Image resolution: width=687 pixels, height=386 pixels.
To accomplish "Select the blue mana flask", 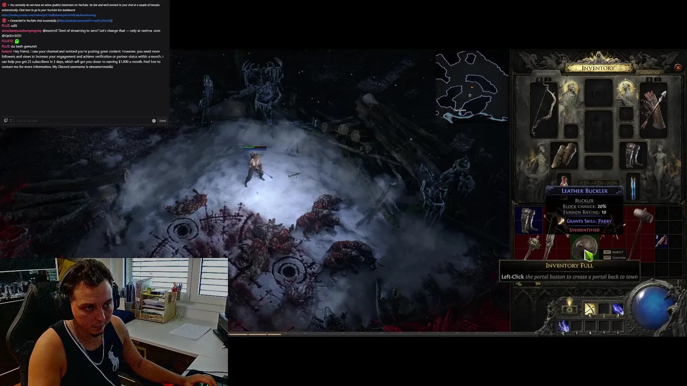I will coord(633,188).
